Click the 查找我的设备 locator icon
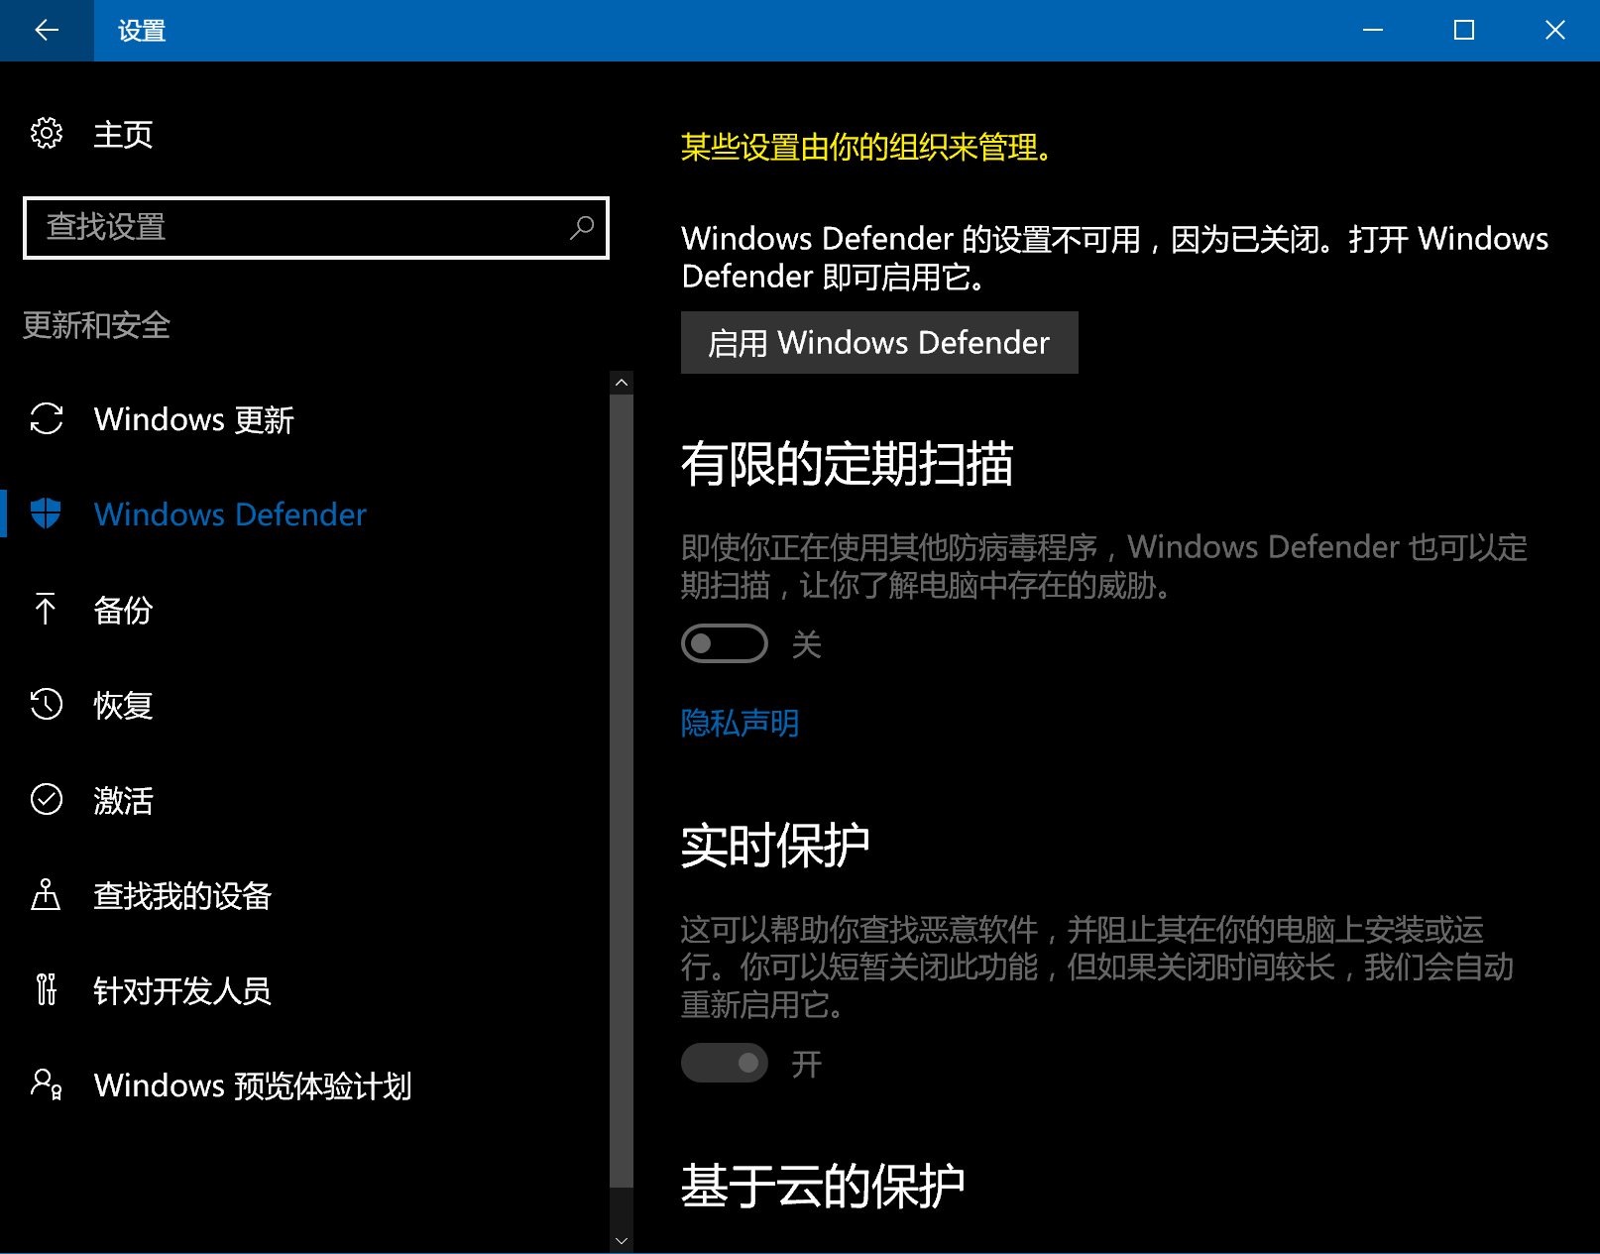 point(46,894)
